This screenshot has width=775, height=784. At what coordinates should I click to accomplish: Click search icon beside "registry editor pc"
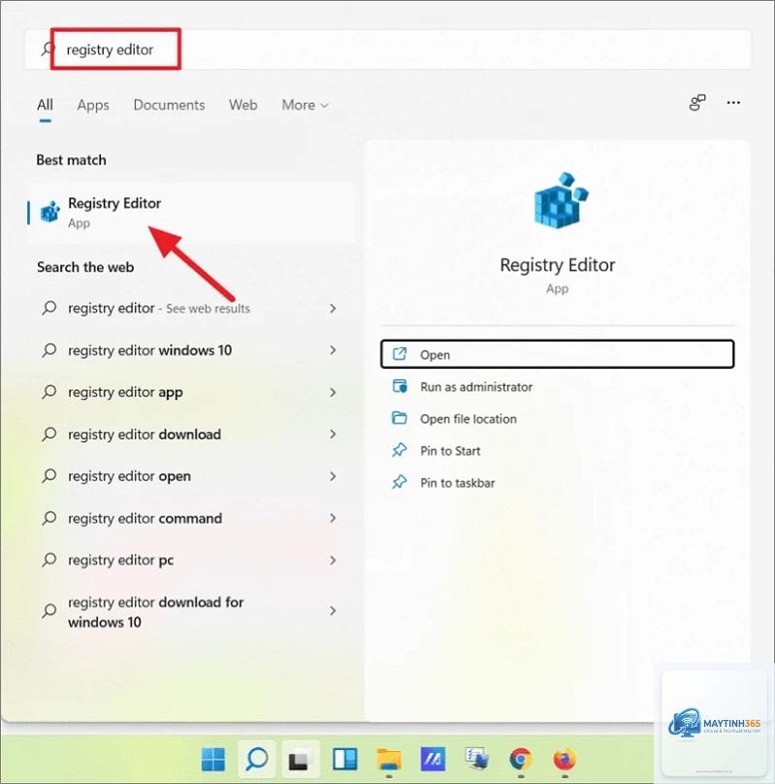48,560
